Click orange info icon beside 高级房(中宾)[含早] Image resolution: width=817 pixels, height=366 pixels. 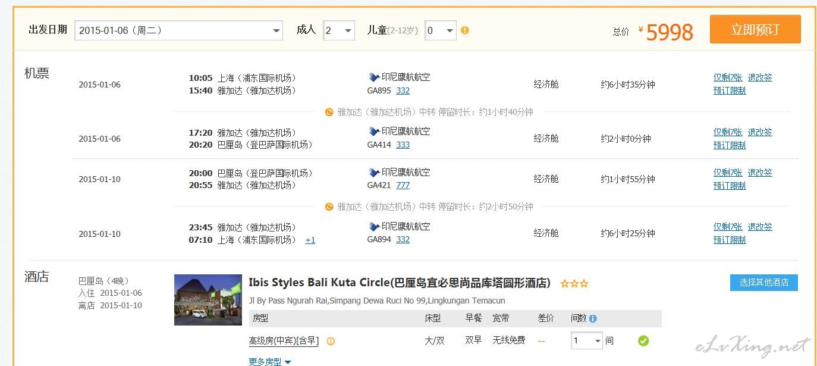click(x=331, y=342)
